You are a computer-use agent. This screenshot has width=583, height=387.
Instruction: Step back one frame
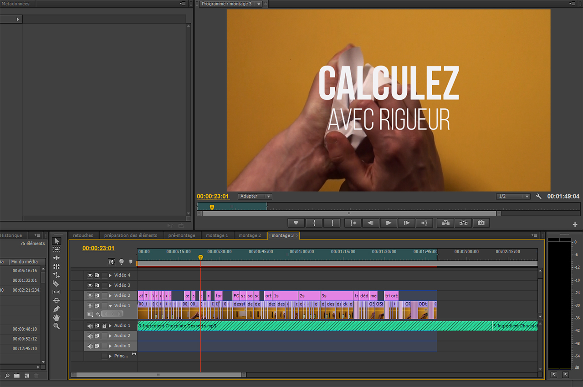tap(371, 223)
